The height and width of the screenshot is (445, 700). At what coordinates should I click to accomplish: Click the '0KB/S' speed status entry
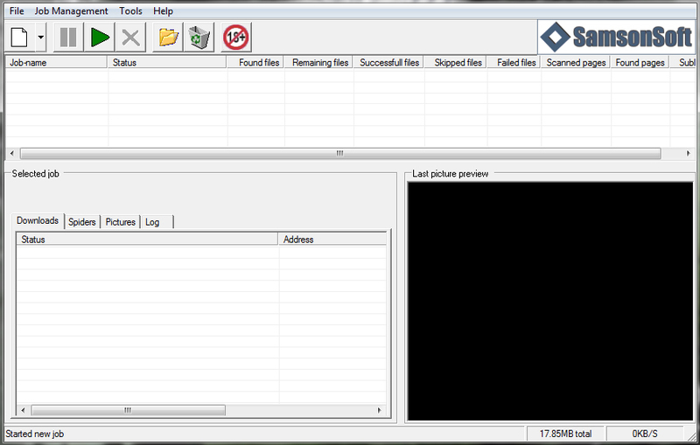click(x=645, y=434)
